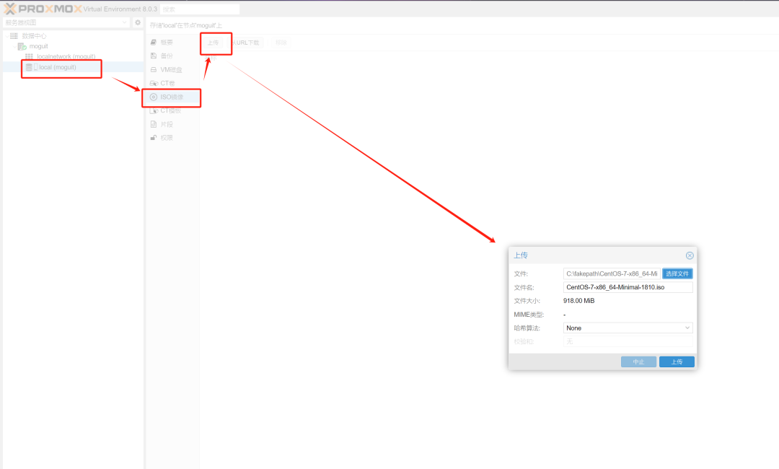The height and width of the screenshot is (469, 779).
Task: Open the 备份 backups tab
Action: click(x=172, y=56)
